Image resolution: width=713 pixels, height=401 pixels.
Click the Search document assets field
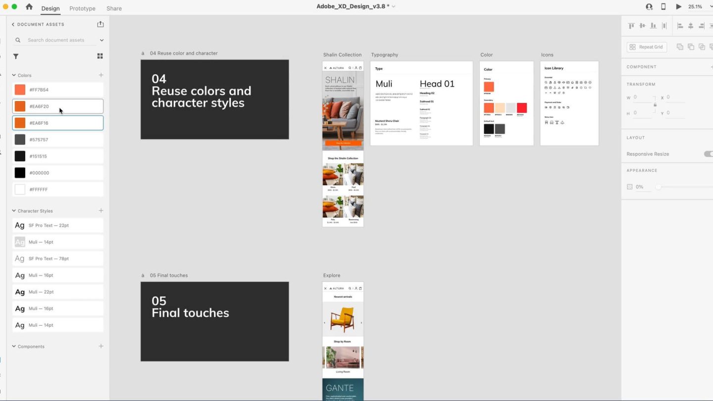tap(62, 40)
